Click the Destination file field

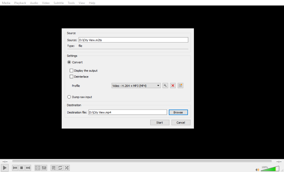click(x=128, y=112)
